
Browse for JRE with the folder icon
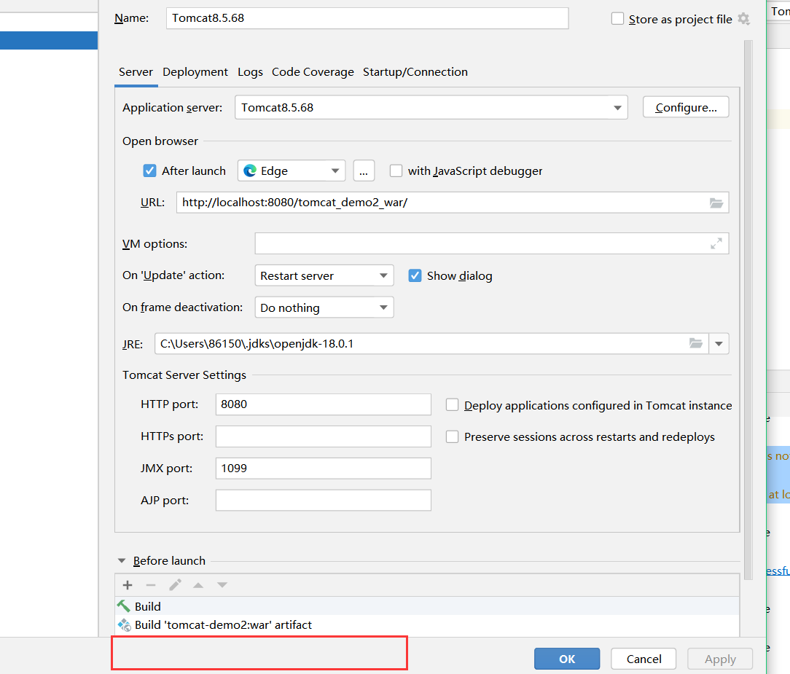(696, 343)
